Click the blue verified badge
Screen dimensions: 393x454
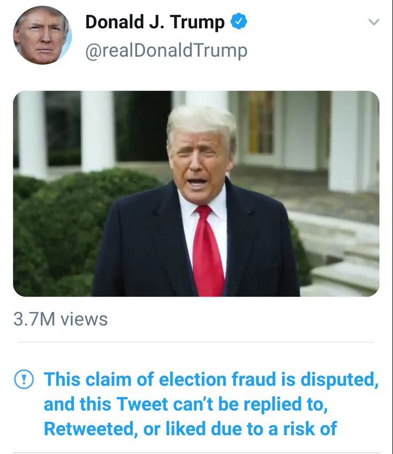click(x=239, y=22)
